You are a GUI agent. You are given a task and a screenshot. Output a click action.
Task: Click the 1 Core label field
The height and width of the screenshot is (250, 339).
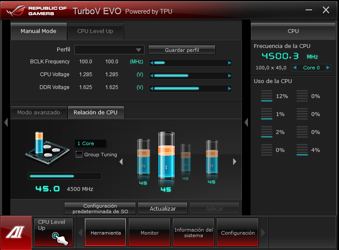[90, 143]
